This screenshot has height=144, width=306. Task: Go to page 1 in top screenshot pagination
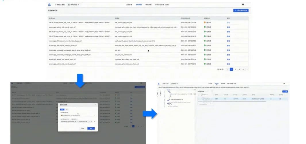[x=231, y=69]
